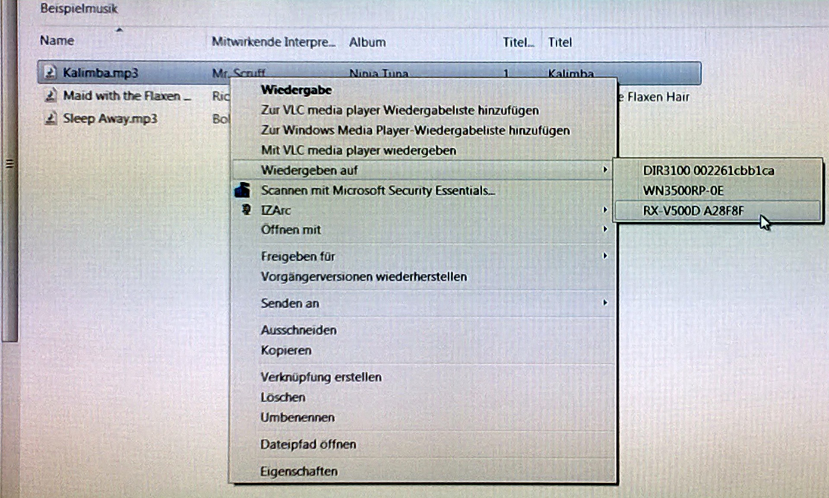Select the Sleep Away.mp3 file name
Viewport: 829px width, 498px height.
pyautogui.click(x=110, y=118)
